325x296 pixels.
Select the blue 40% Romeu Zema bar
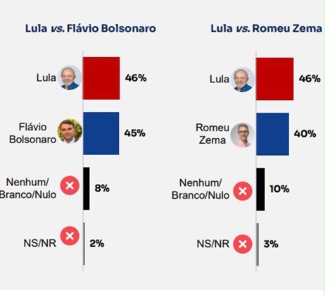[272, 134]
